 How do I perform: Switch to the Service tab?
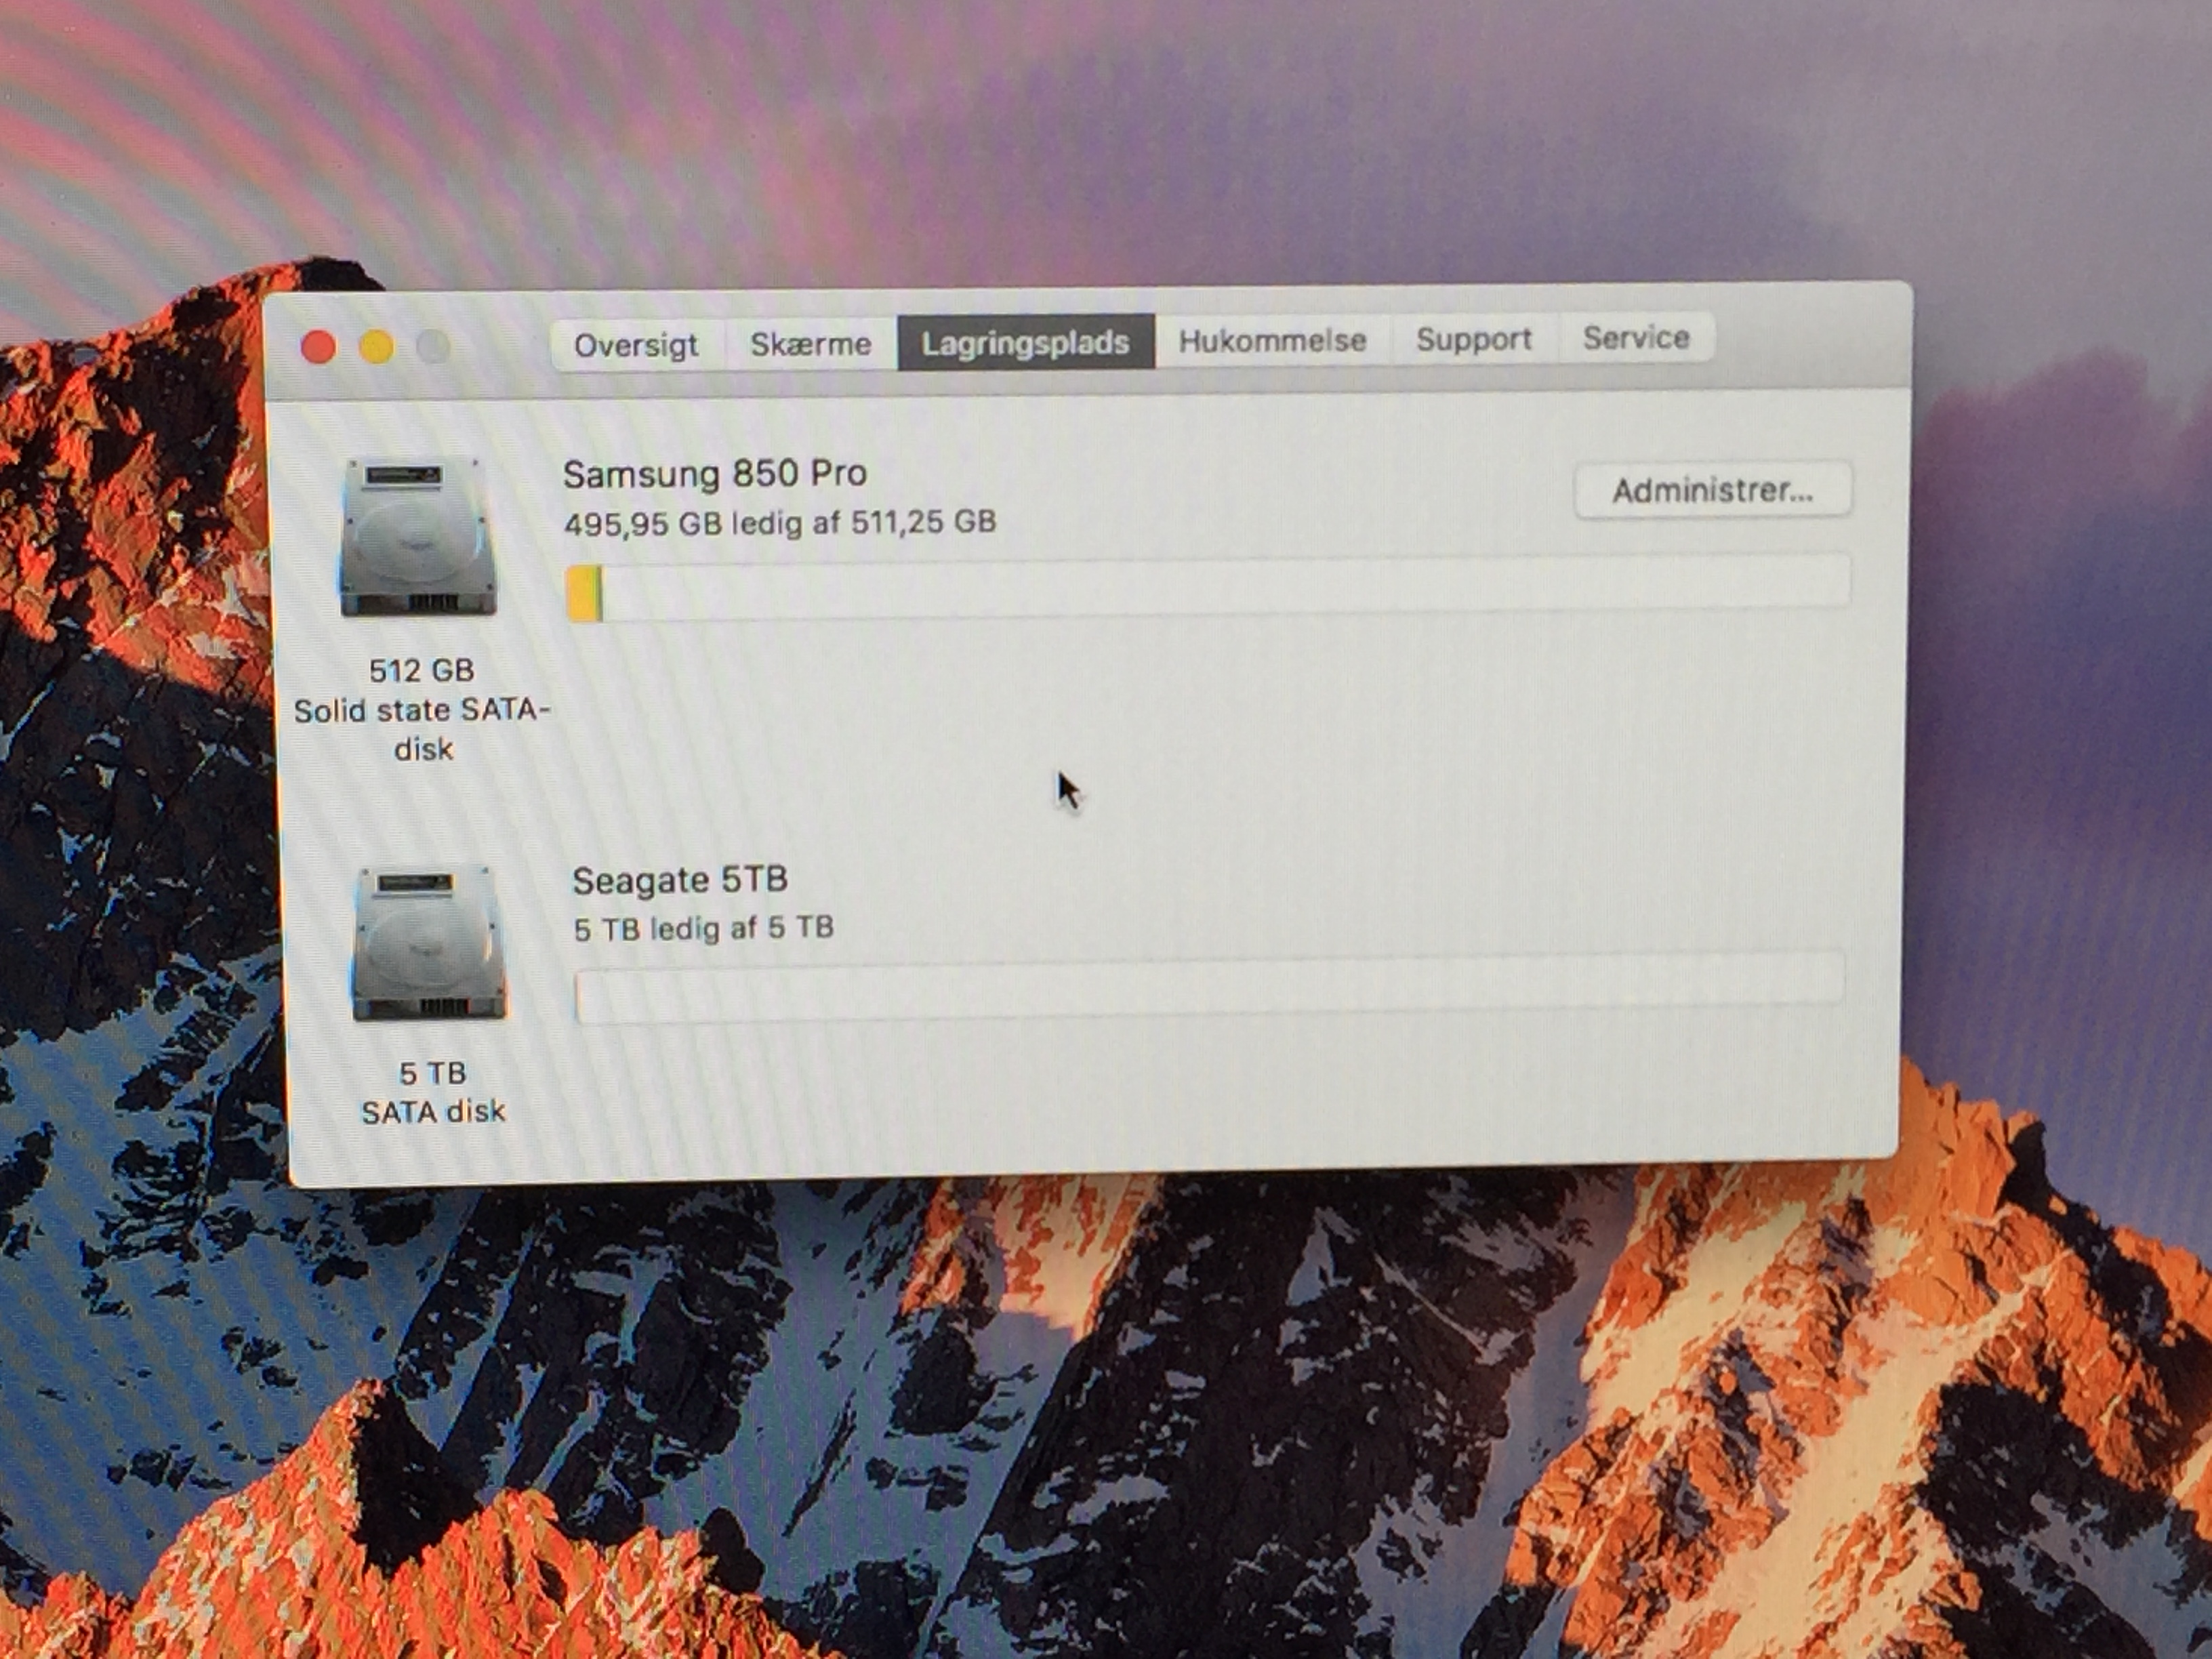tap(1636, 338)
